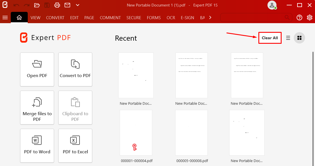Open a file using the folder toolbar icon
315x166 pixels.
[37, 5]
